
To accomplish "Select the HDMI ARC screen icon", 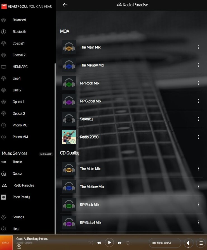I will 4,67.
